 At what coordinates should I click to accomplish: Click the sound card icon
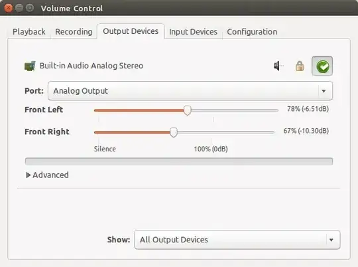pyautogui.click(x=30, y=66)
